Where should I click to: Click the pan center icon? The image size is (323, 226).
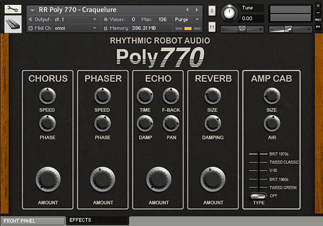click(242, 30)
